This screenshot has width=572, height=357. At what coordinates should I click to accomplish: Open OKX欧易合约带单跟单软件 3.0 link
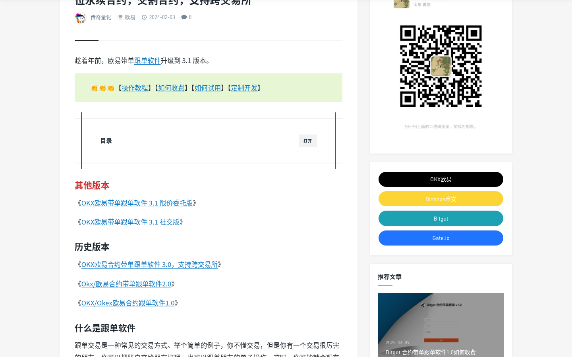pyautogui.click(x=149, y=265)
